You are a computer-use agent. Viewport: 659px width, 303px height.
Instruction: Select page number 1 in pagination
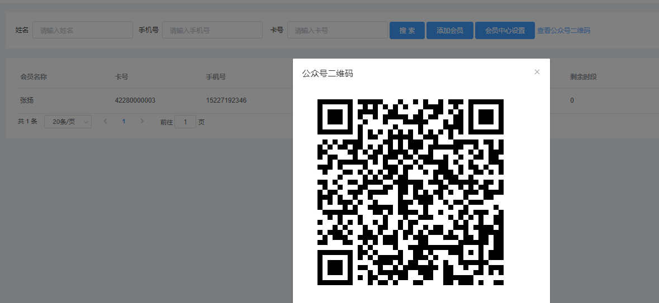click(124, 121)
